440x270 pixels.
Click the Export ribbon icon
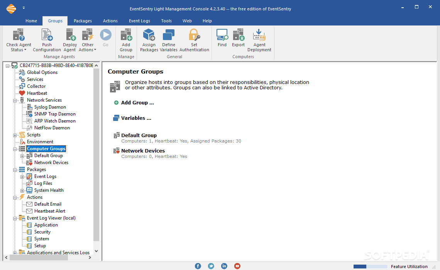[x=238, y=35]
